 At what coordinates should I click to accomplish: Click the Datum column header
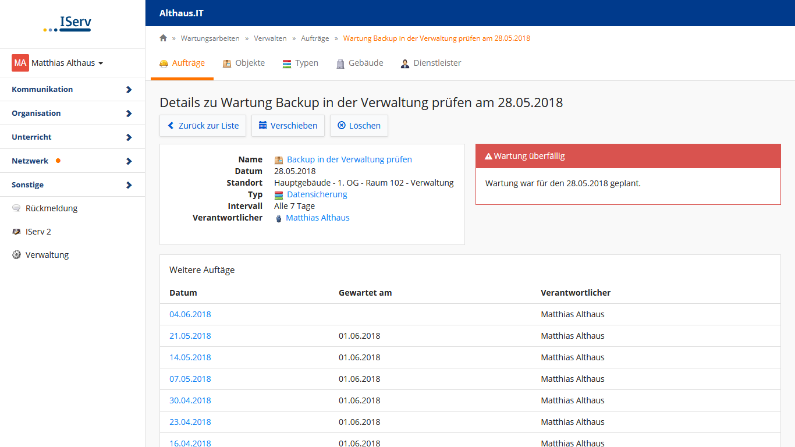click(x=183, y=293)
